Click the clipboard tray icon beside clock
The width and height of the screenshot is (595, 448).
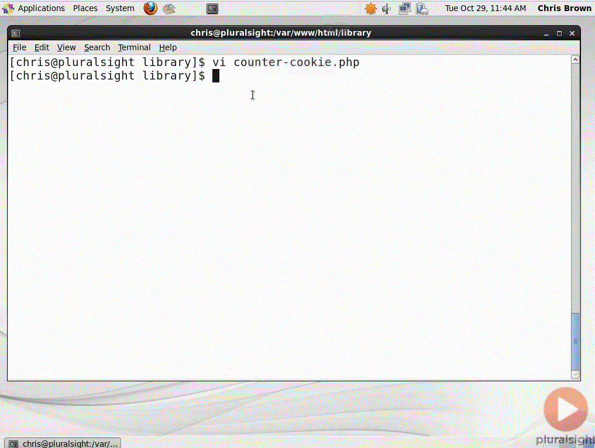click(422, 8)
